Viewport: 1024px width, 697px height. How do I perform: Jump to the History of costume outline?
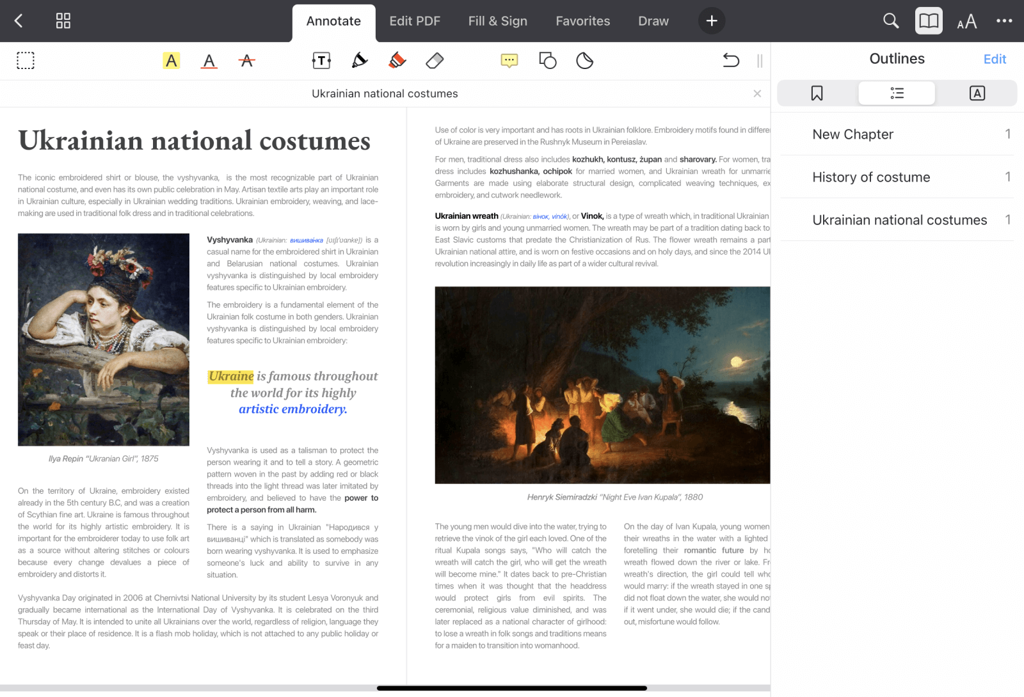pos(897,177)
